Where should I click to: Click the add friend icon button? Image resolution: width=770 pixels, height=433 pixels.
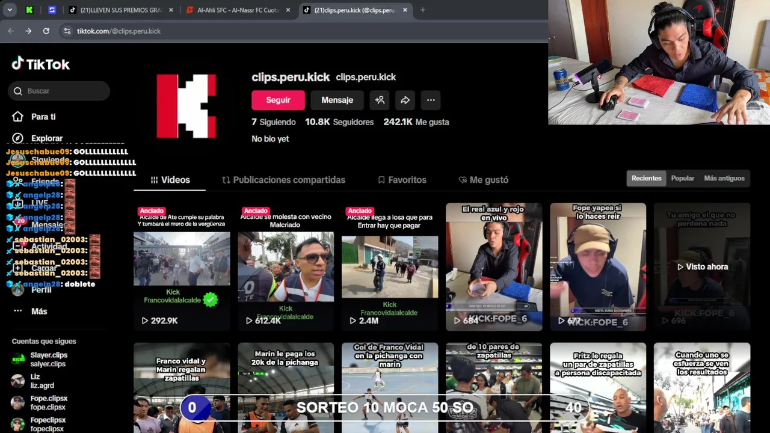pyautogui.click(x=380, y=100)
